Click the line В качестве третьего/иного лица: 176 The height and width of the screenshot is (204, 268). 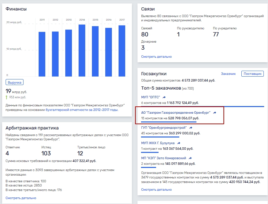click(x=34, y=190)
